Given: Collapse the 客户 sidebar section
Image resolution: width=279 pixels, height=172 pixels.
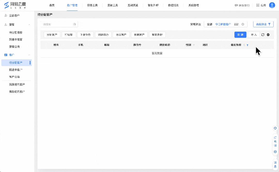Looking at the screenshot, I should [29, 55].
